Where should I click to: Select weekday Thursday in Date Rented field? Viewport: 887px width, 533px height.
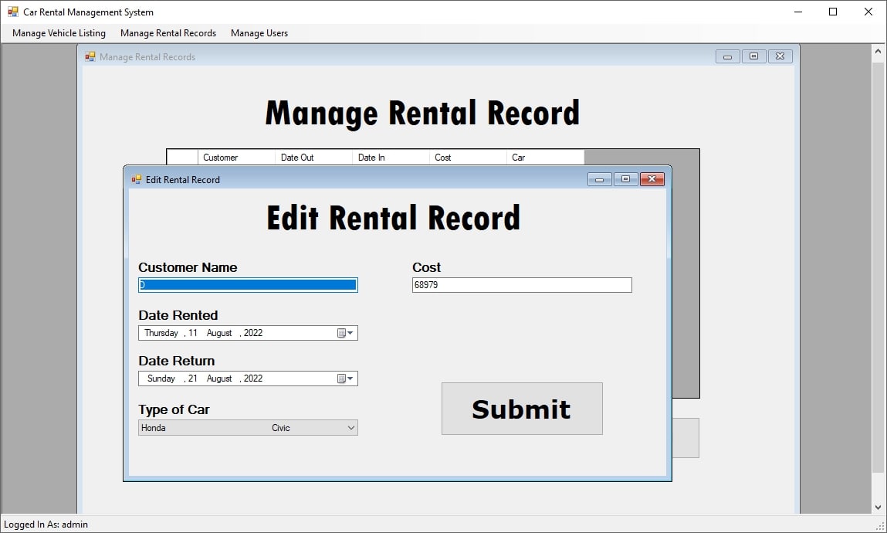161,333
